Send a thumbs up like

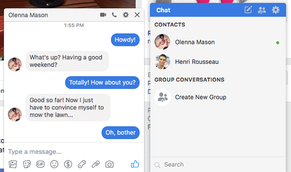pos(135,164)
